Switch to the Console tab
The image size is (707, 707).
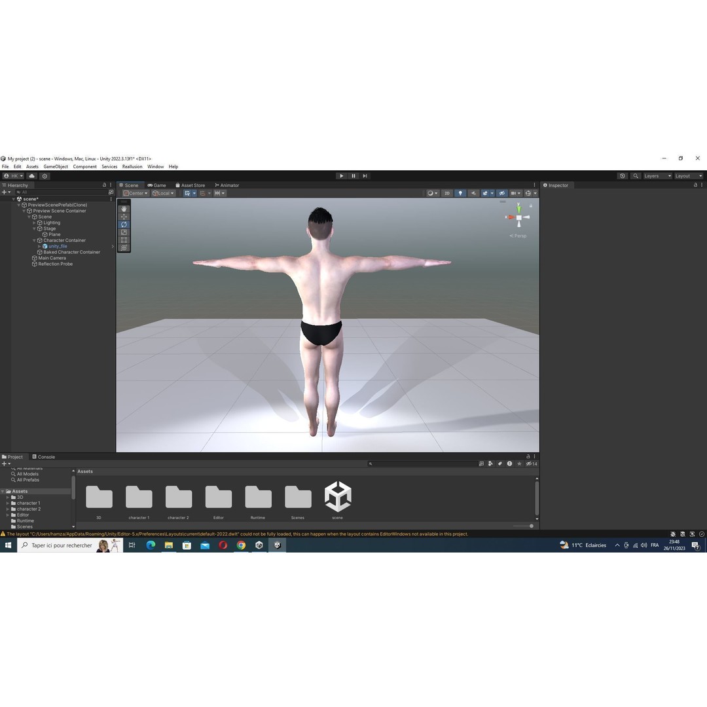click(43, 456)
